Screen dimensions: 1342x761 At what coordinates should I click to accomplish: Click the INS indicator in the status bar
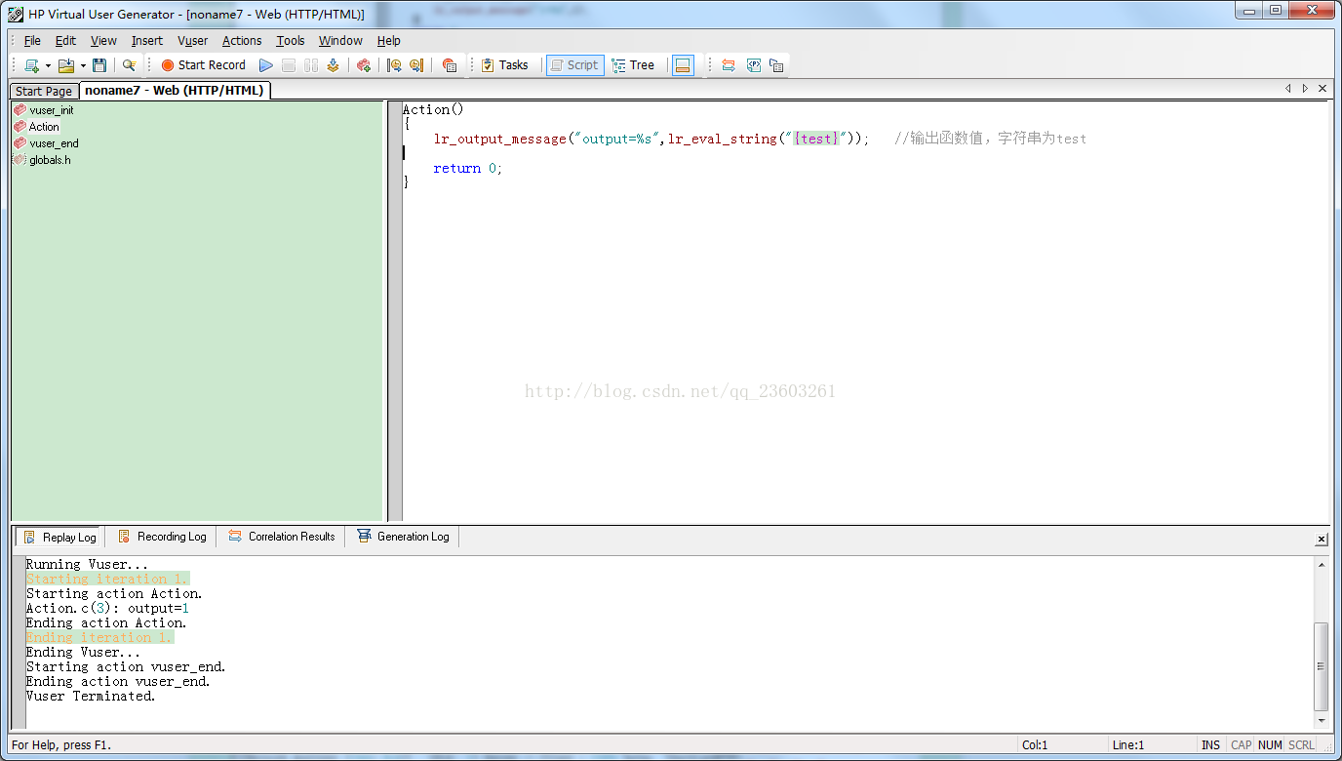click(1210, 745)
